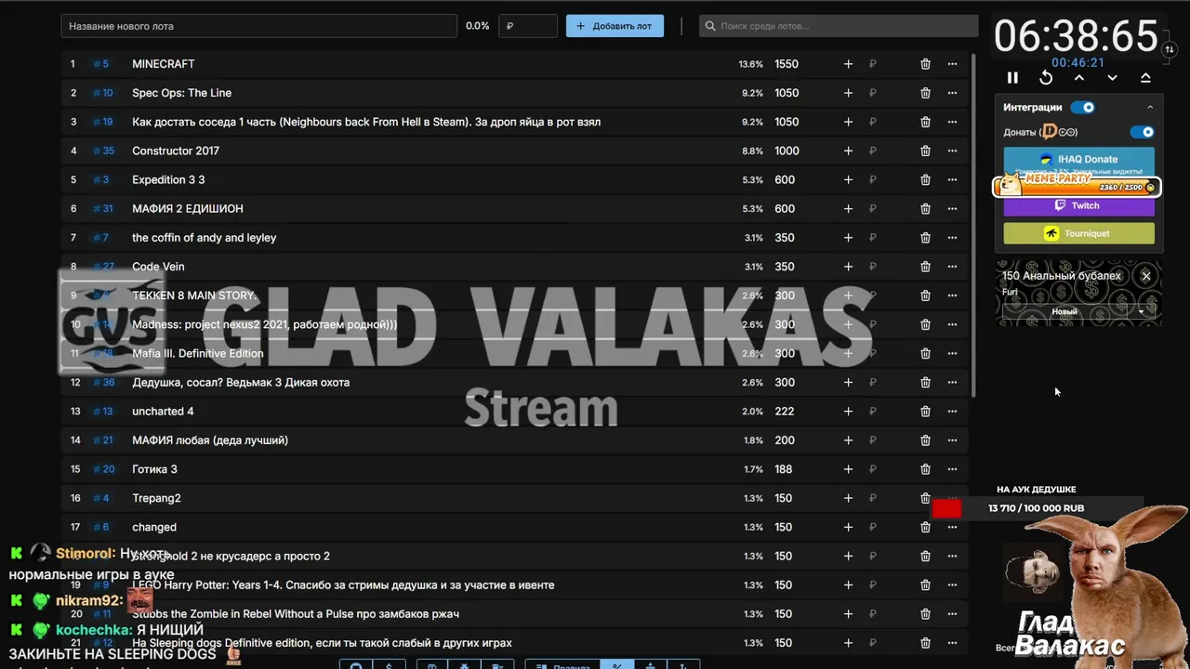Open more options for Stubbs the Zombie row
1190x669 pixels.
pos(952,614)
